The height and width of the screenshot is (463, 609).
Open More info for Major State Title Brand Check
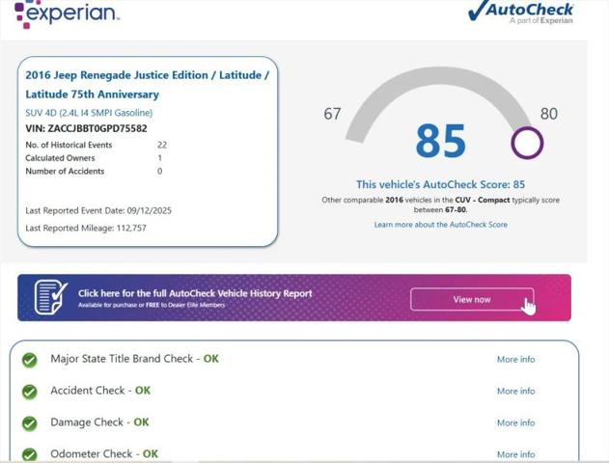pyautogui.click(x=515, y=360)
